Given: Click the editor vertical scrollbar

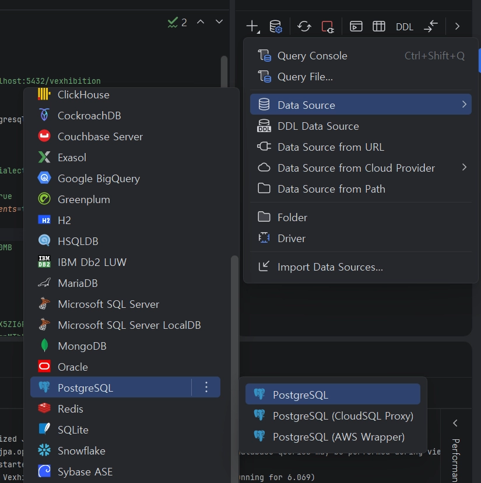Looking at the screenshot, I should (x=224, y=72).
